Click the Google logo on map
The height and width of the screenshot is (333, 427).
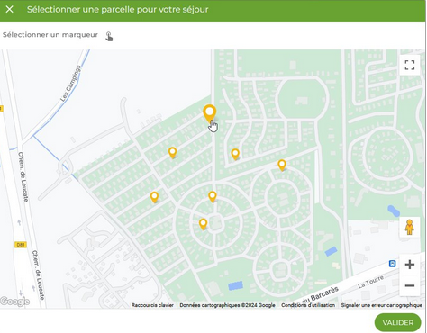tap(14, 301)
